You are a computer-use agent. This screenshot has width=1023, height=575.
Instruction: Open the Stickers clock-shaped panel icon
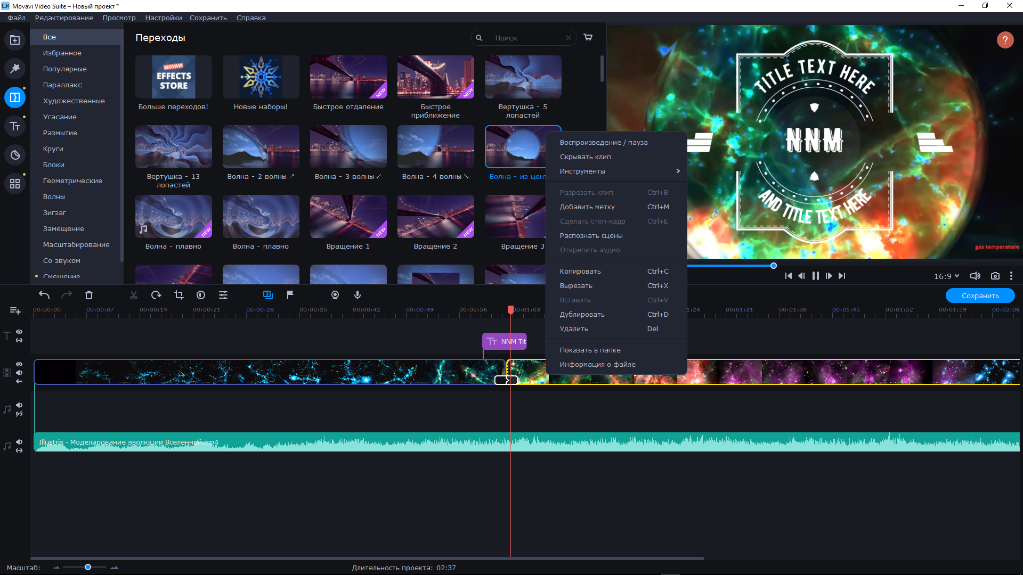click(x=15, y=155)
